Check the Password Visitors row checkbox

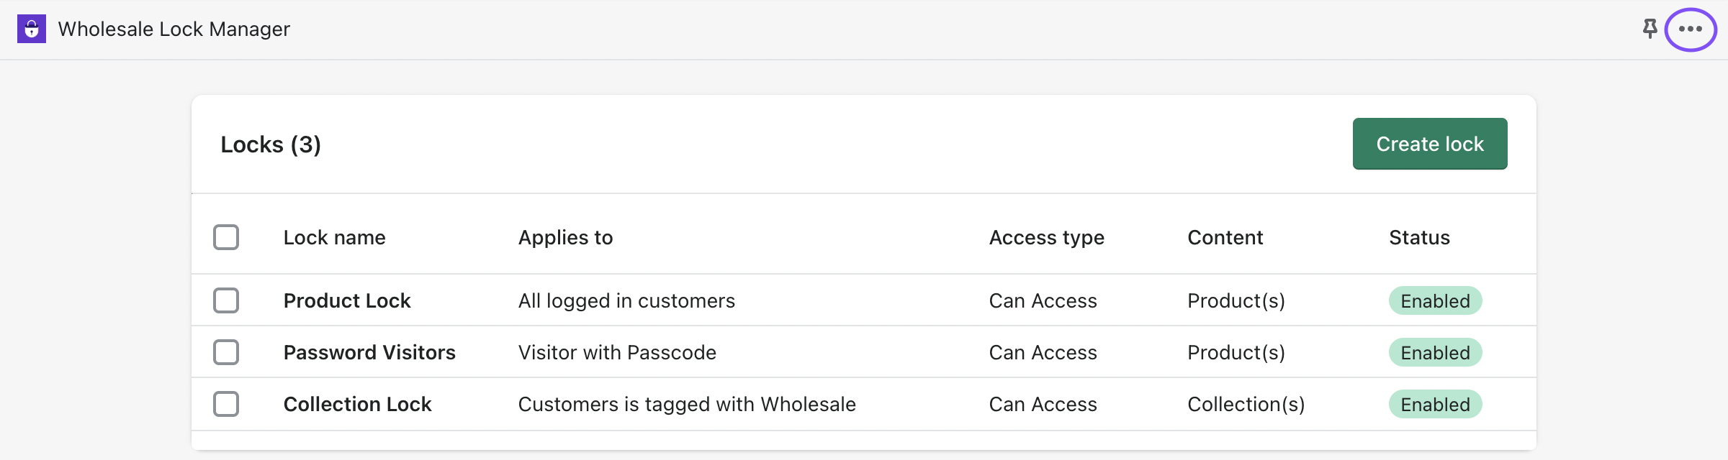pyautogui.click(x=226, y=352)
